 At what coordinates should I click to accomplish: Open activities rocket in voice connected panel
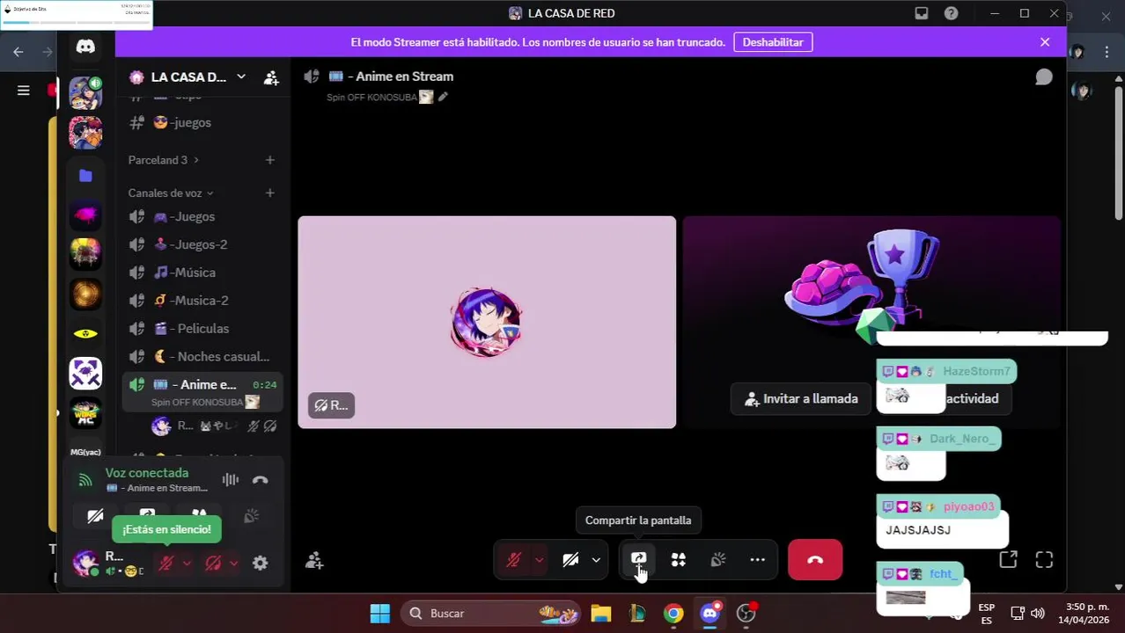[x=199, y=515]
